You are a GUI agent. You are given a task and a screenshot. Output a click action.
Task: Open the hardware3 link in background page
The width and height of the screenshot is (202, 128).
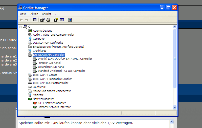(8, 64)
